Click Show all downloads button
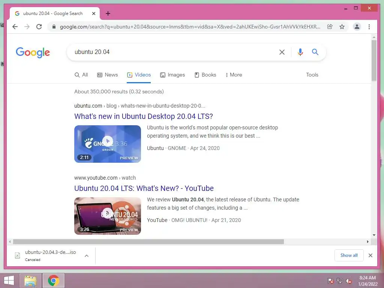Image resolution: width=384 pixels, height=288 pixels. [349, 255]
